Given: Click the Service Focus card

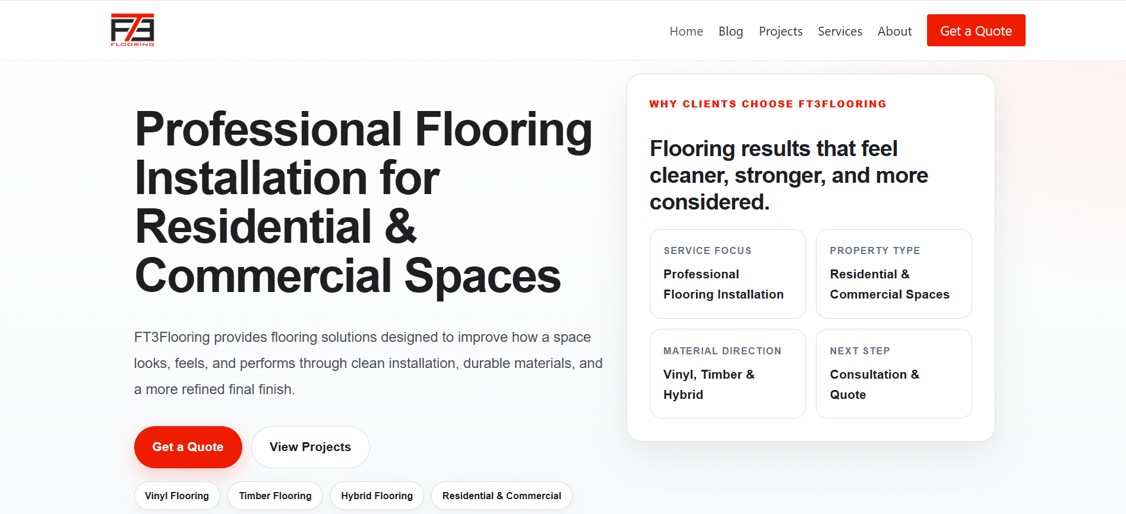Looking at the screenshot, I should pos(728,274).
